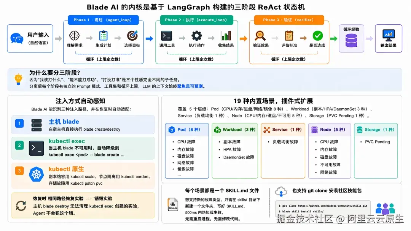Select the Storage (1 种) category header

(376, 130)
